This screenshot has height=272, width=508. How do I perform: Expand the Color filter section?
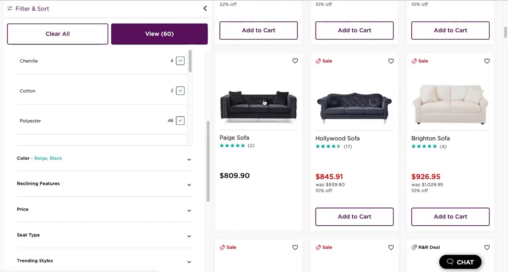[x=189, y=159]
